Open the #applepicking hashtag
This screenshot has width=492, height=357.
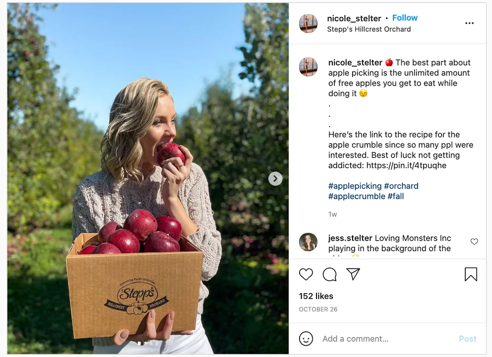point(355,186)
